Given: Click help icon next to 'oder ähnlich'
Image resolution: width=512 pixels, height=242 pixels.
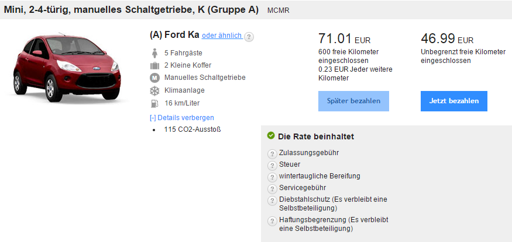Looking at the screenshot, I should (x=249, y=37).
